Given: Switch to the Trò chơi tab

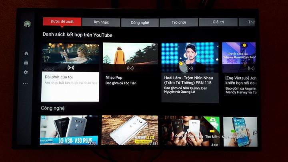Looking at the screenshot, I should (179, 22).
